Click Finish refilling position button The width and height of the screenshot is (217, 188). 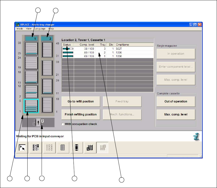(x=80, y=115)
